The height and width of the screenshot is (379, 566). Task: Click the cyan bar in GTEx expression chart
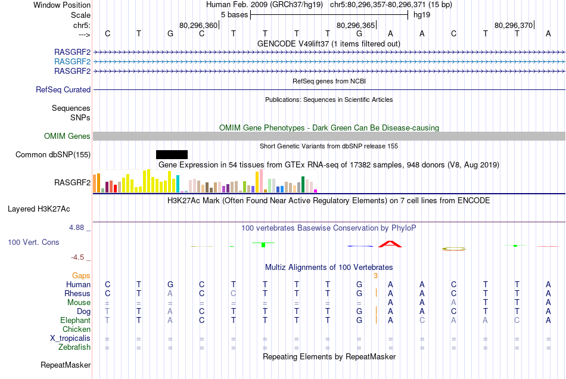[x=178, y=184]
